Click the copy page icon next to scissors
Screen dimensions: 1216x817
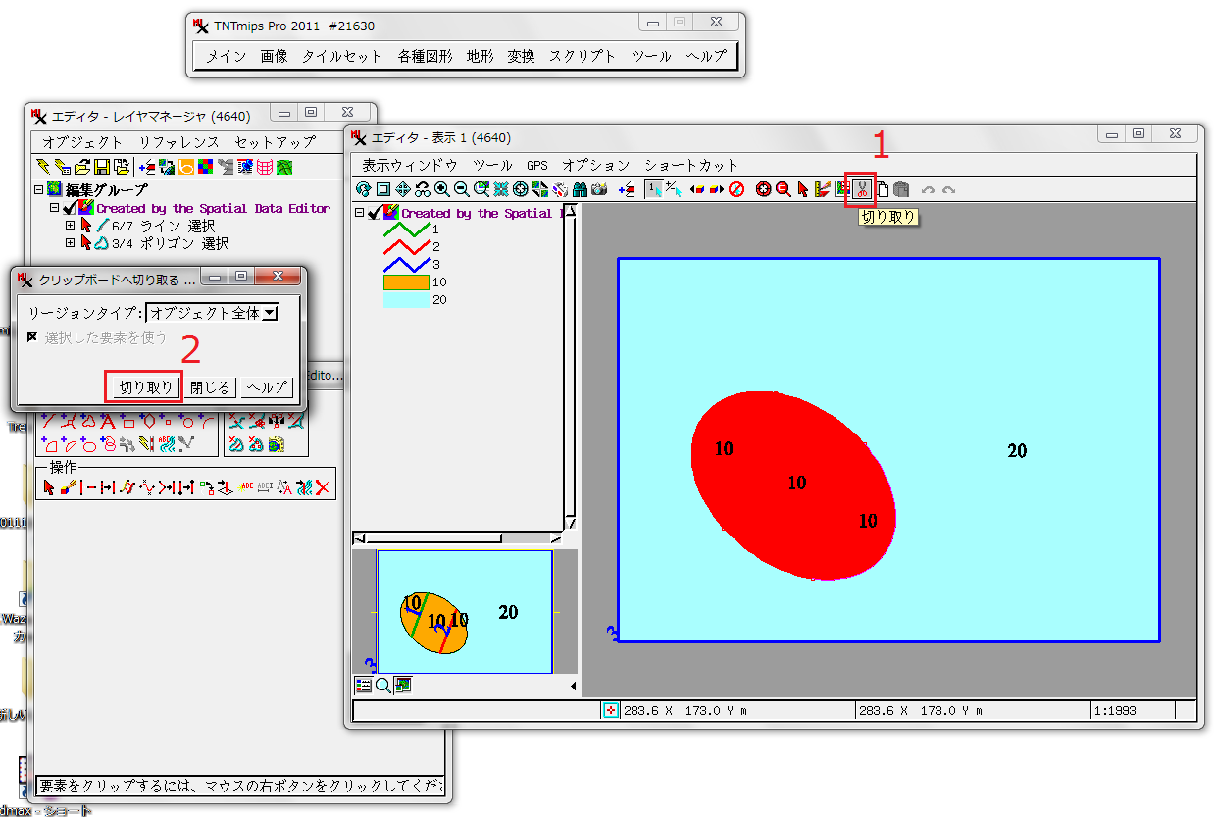(883, 189)
